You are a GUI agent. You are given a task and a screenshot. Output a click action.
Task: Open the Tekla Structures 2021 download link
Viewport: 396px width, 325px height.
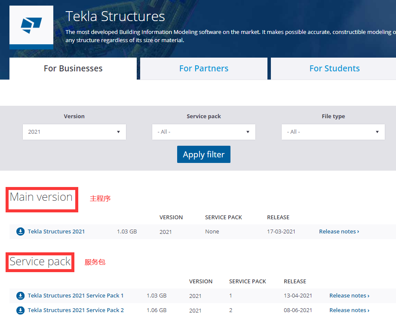tap(56, 231)
